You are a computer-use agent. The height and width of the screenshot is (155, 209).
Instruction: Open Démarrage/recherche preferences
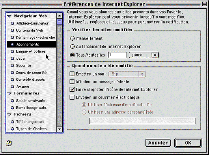click(x=35, y=38)
